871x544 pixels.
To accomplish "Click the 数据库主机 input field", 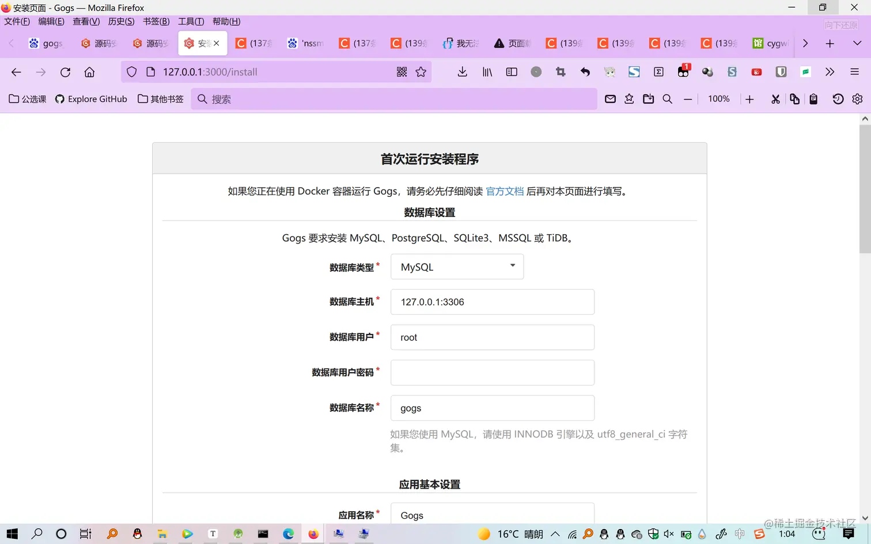I will (493, 302).
